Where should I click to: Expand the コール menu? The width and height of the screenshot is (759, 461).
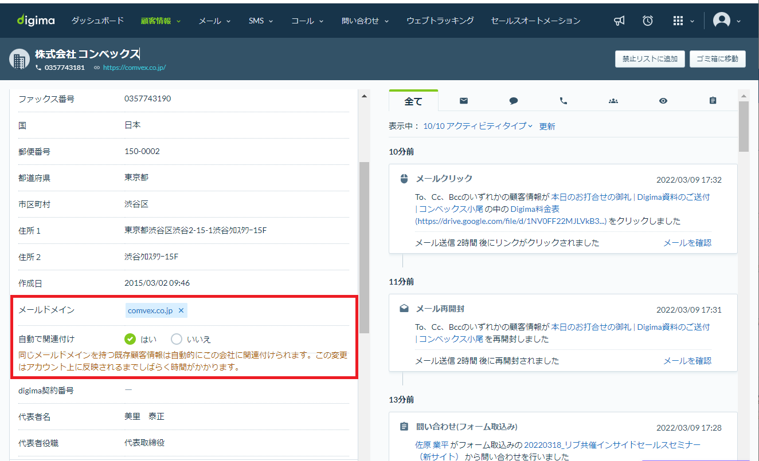[307, 21]
